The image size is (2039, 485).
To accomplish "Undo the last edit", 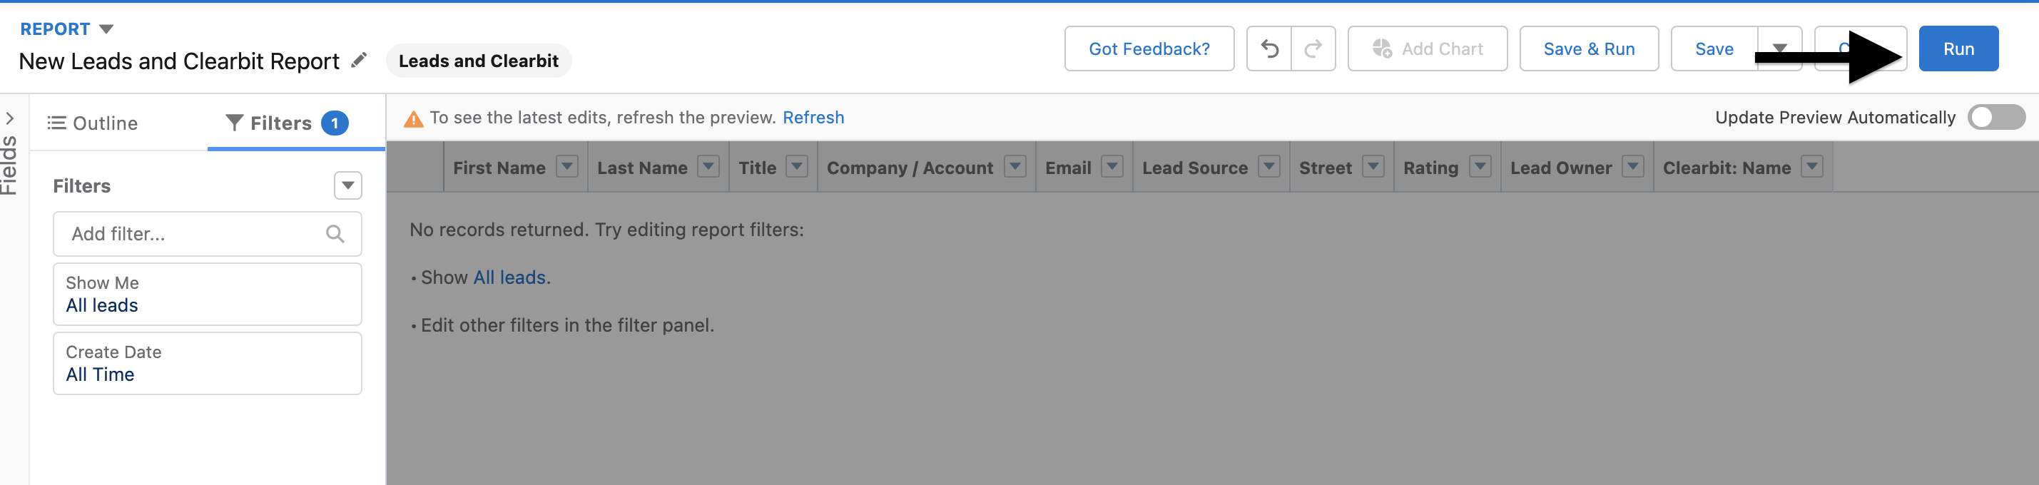I will pos(1268,49).
